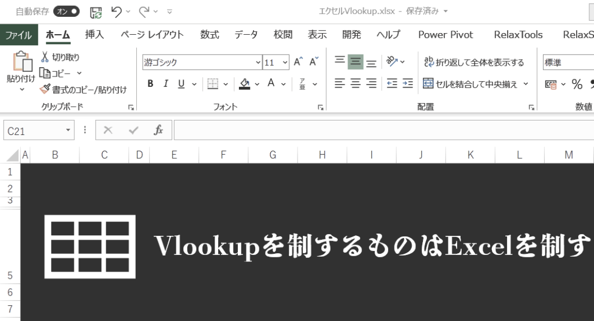594x321 pixels.
Task: Switch to the RelaxTools tab
Action: pos(518,35)
